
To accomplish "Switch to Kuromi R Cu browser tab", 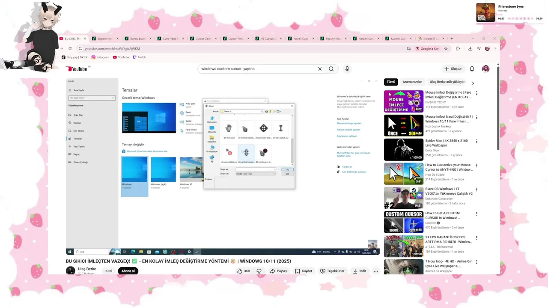I will pos(431,38).
